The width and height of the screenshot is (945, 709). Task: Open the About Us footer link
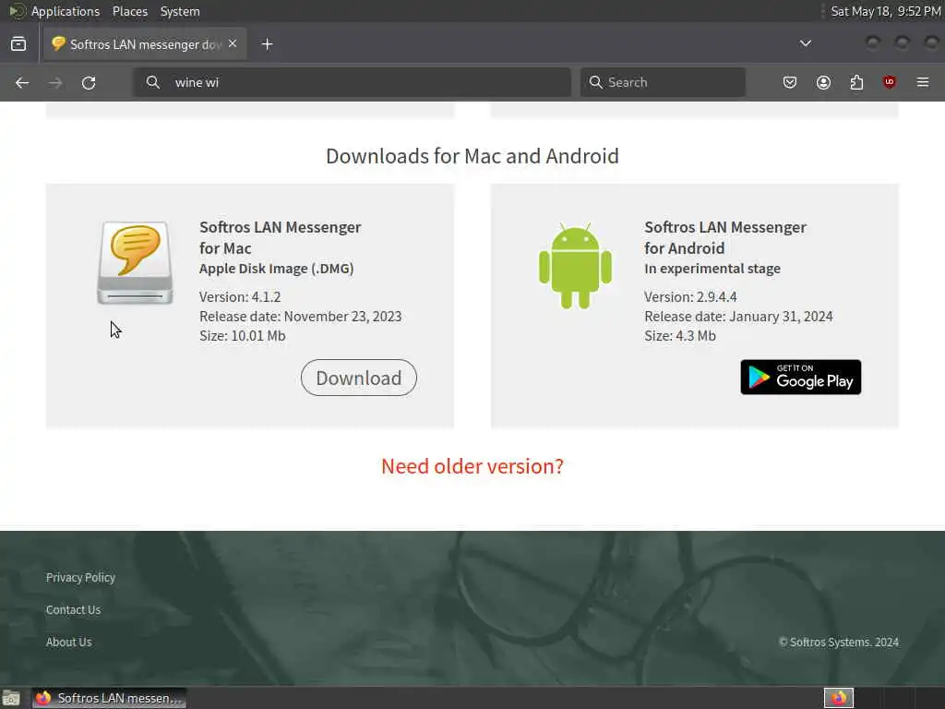[x=69, y=643]
